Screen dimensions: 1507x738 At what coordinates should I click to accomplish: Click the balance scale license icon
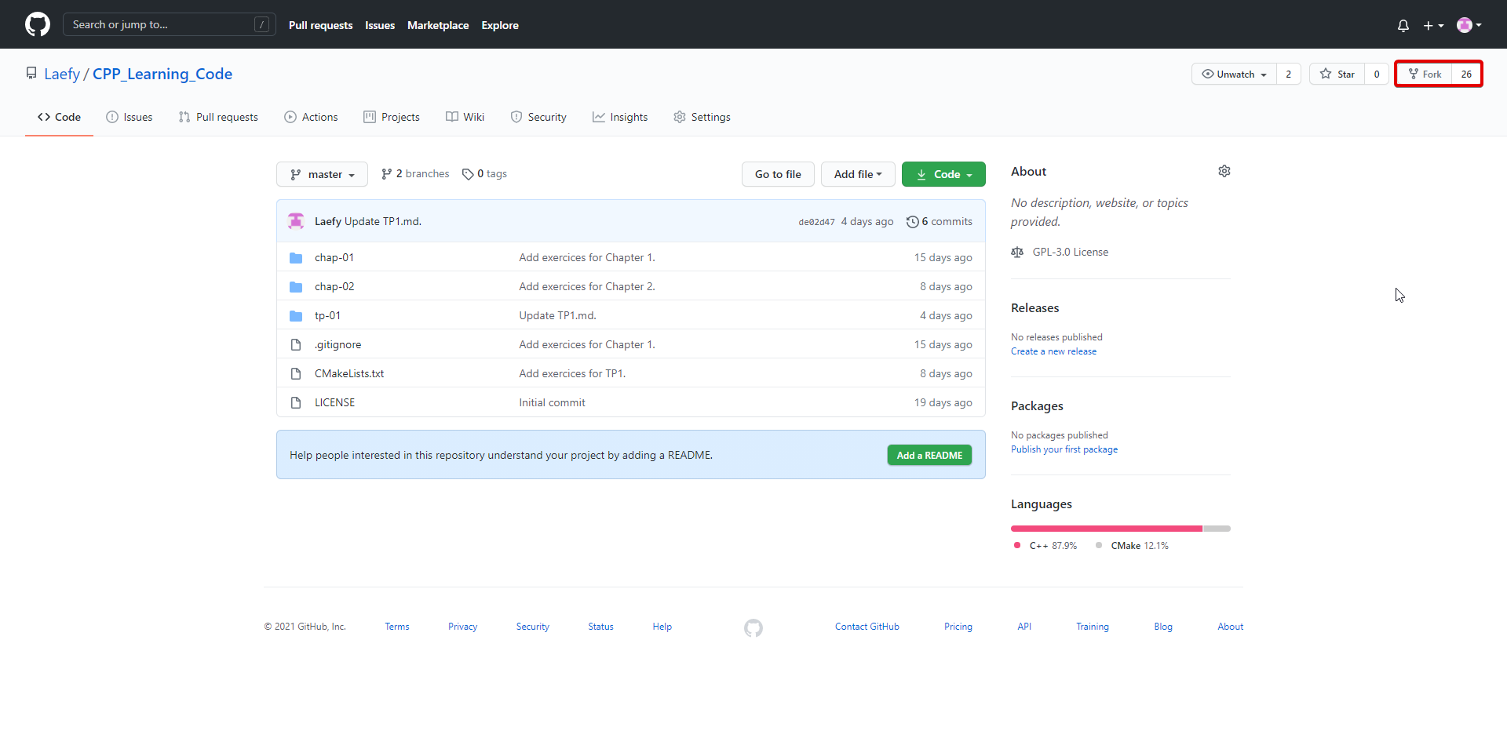1017,252
